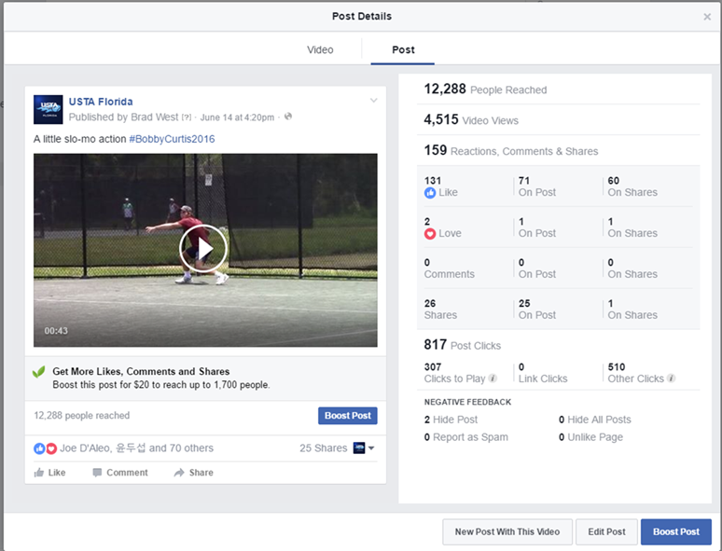
Task: Click the USTA Florida page avatar
Action: point(48,109)
